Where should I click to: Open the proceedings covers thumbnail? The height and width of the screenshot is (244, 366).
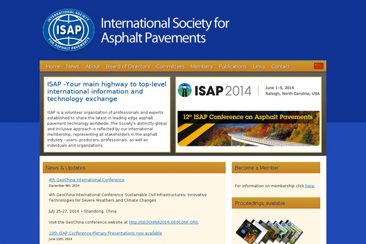click(x=269, y=231)
